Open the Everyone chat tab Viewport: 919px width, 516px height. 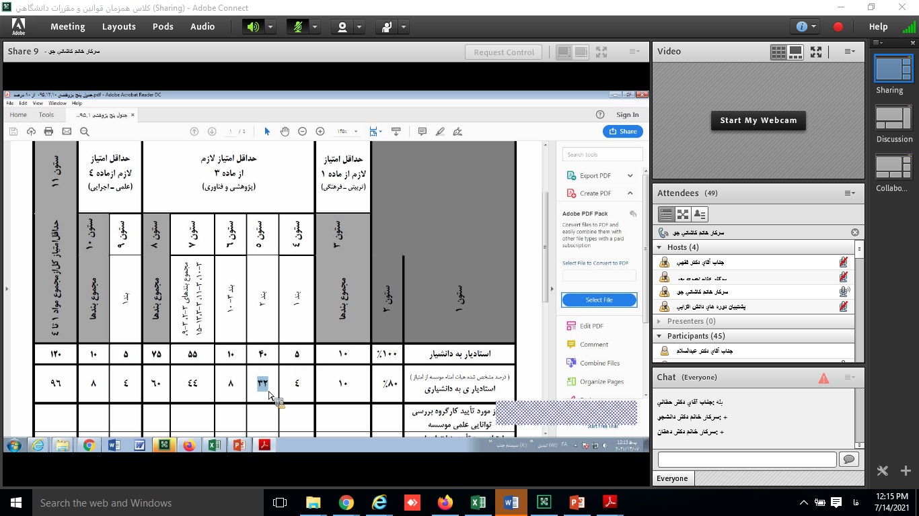673,478
